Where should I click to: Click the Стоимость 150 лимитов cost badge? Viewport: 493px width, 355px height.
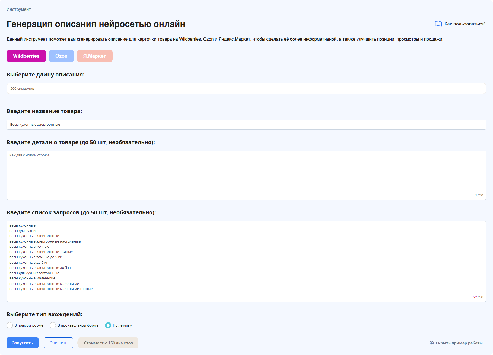point(108,343)
